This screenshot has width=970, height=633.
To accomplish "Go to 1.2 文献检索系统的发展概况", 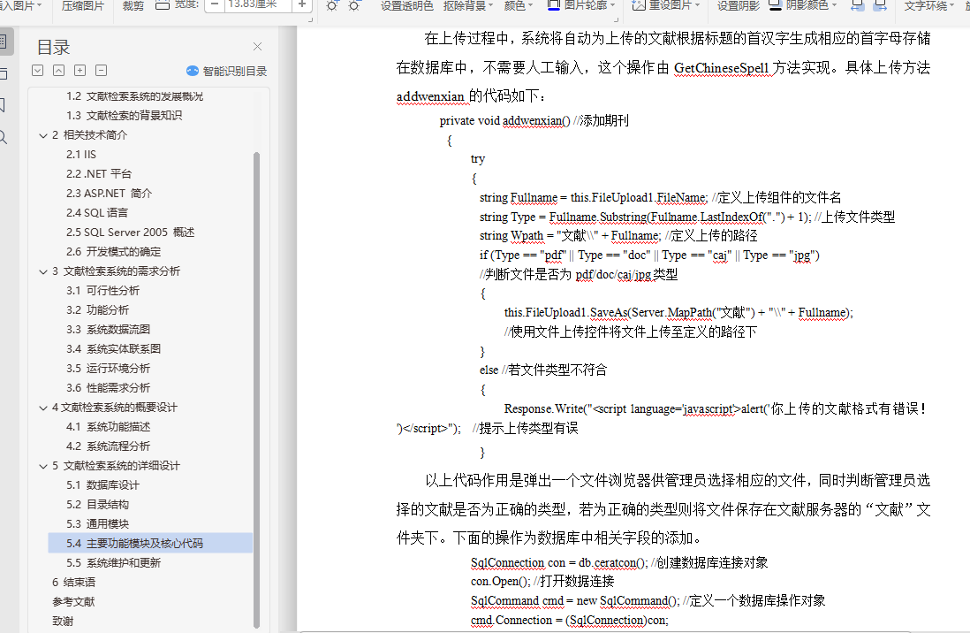I will pyautogui.click(x=135, y=96).
